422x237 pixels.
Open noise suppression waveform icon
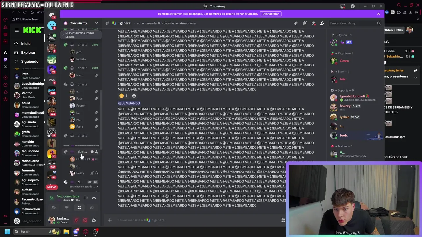pos(86,198)
